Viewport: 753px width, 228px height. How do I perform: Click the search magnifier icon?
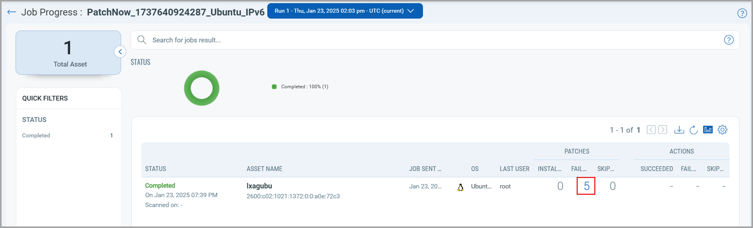[142, 40]
